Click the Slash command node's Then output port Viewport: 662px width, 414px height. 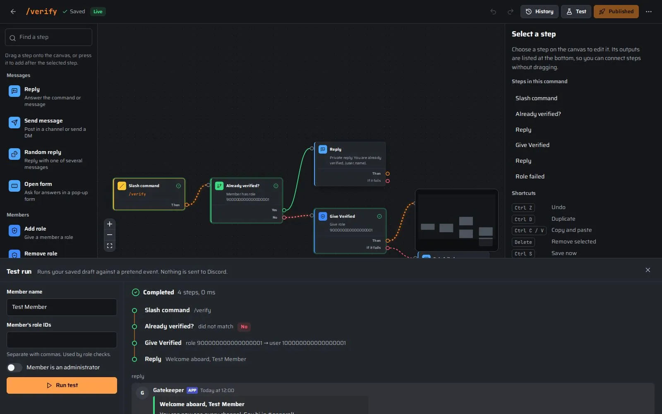[187, 205]
